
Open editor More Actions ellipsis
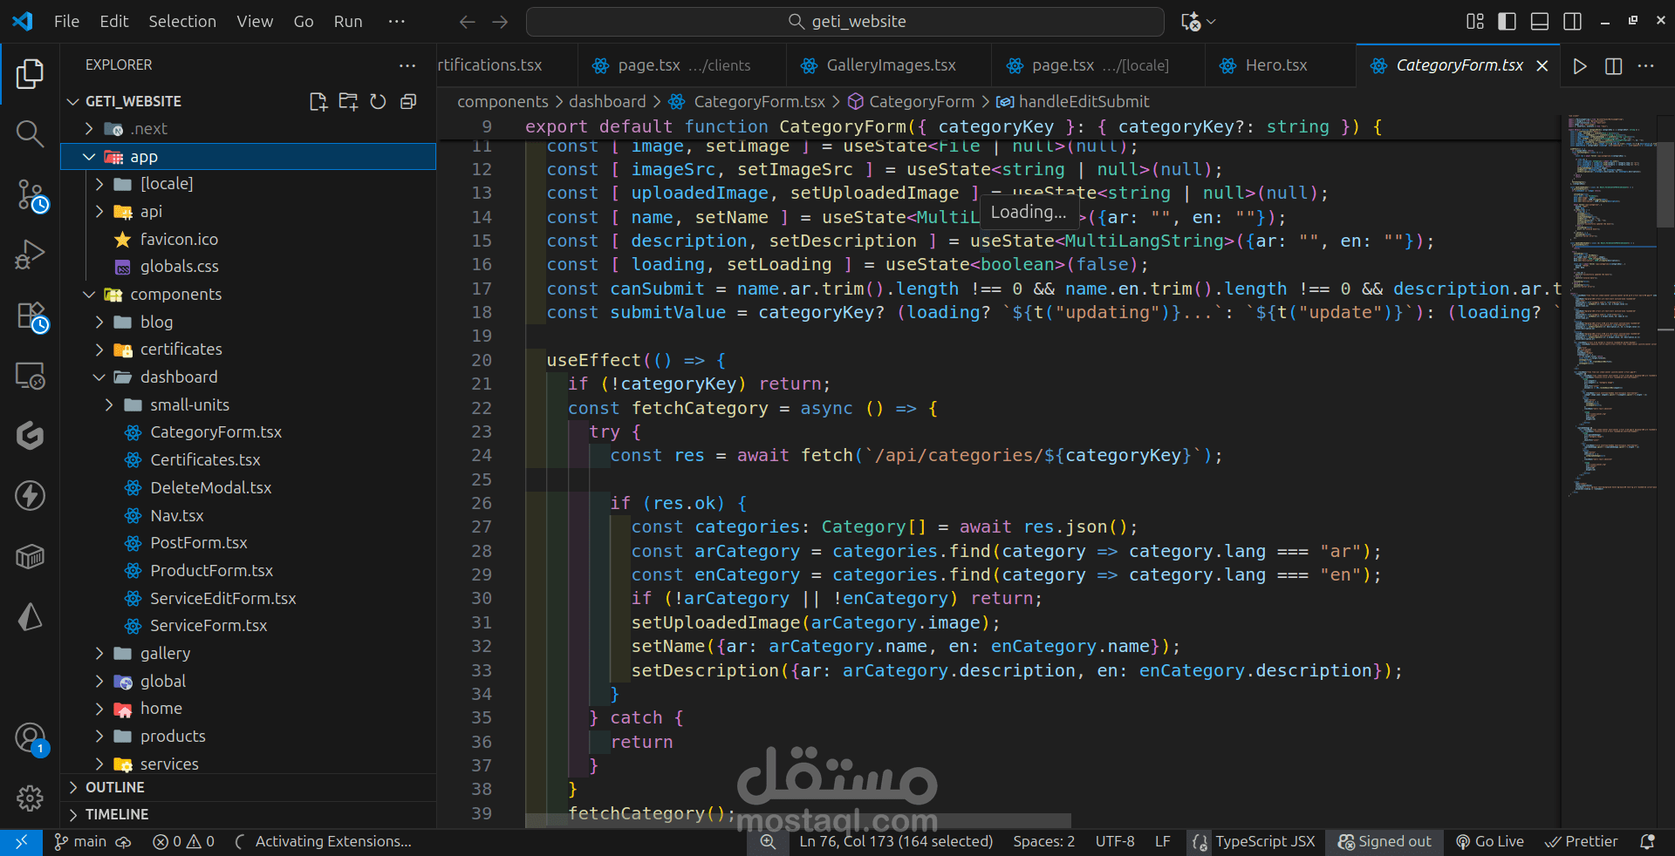point(1646,66)
